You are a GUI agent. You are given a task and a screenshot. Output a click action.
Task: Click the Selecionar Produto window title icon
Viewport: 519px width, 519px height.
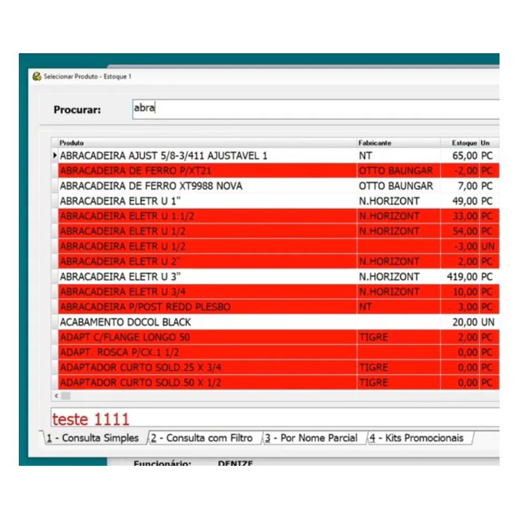coord(36,77)
